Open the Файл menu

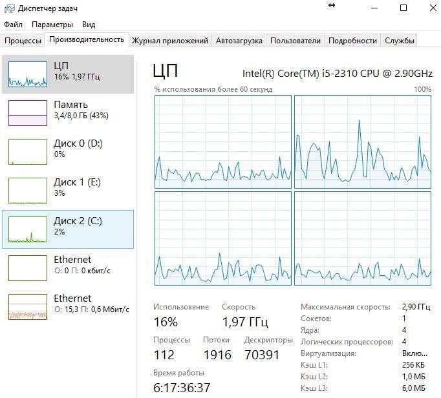pyautogui.click(x=13, y=25)
